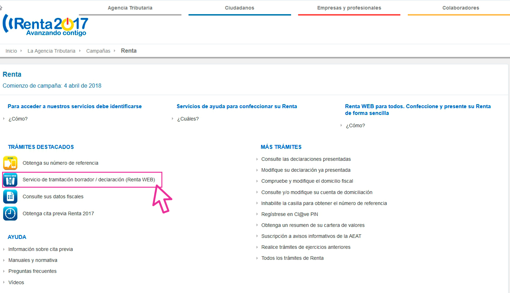Open Suscripción a avisos informativos de la AEAT
This screenshot has width=510, height=293.
click(x=311, y=236)
